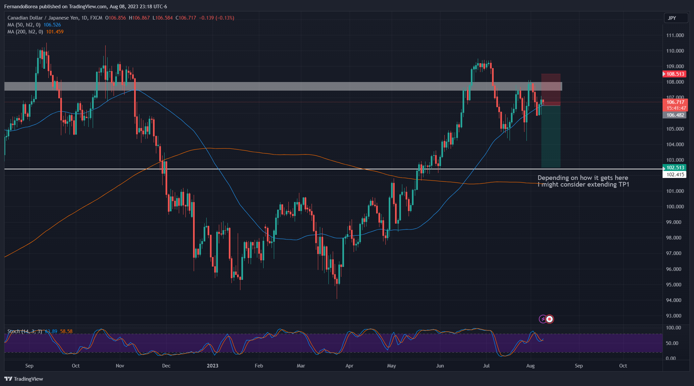Click the TradingView logo

pyautogui.click(x=23, y=379)
